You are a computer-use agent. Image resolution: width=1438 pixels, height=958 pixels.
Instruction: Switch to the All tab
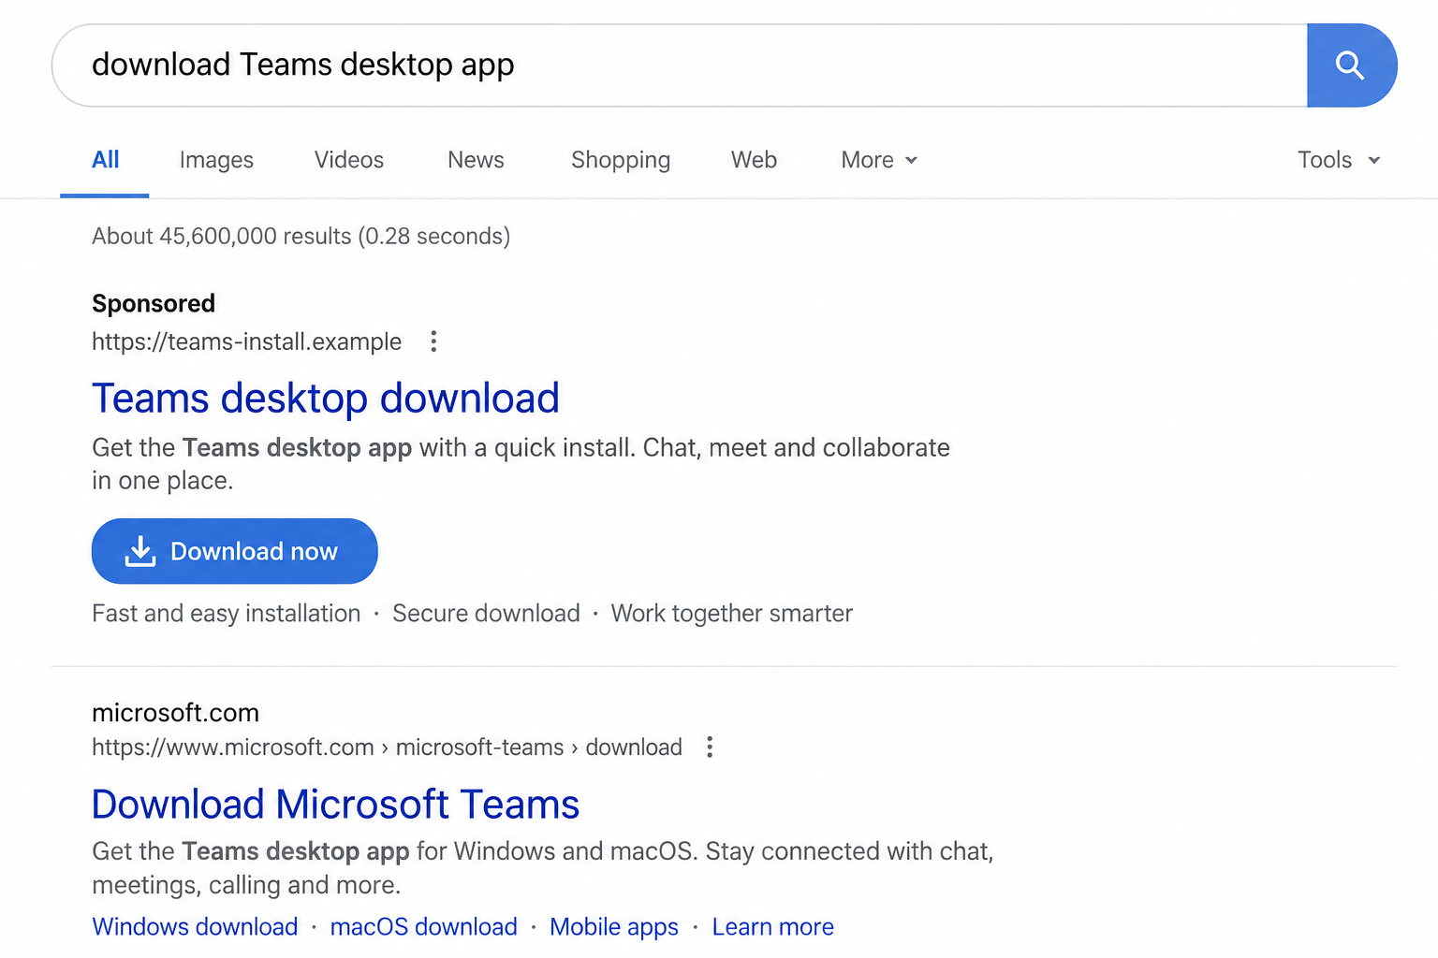[x=105, y=160]
